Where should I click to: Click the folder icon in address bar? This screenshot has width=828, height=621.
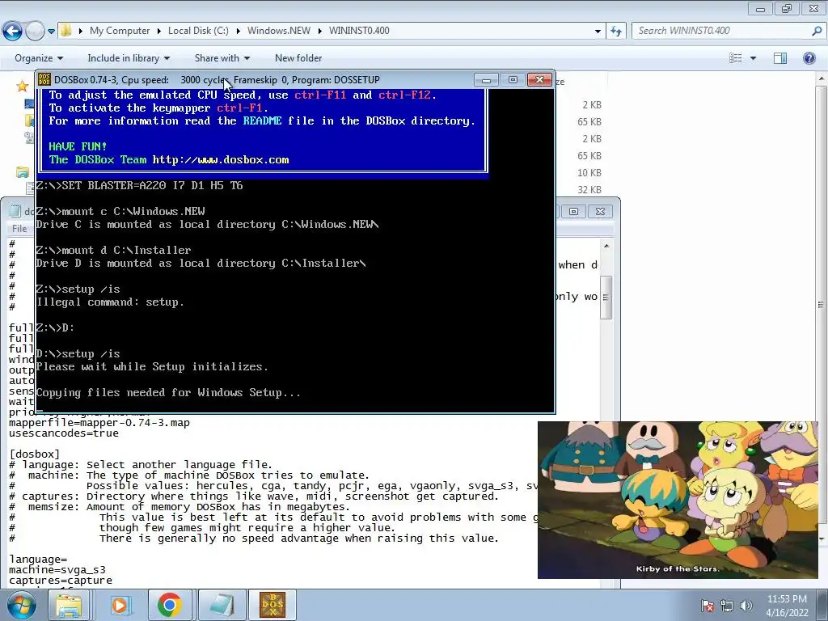coord(66,31)
